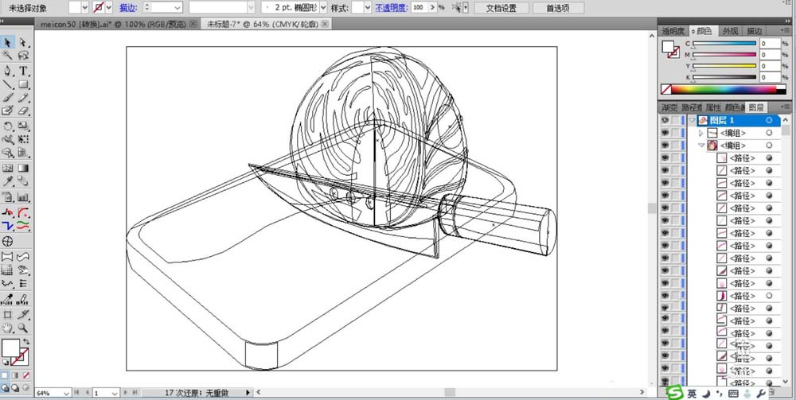The height and width of the screenshot is (400, 796).
Task: Select the Eraser tool
Action: 23,111
